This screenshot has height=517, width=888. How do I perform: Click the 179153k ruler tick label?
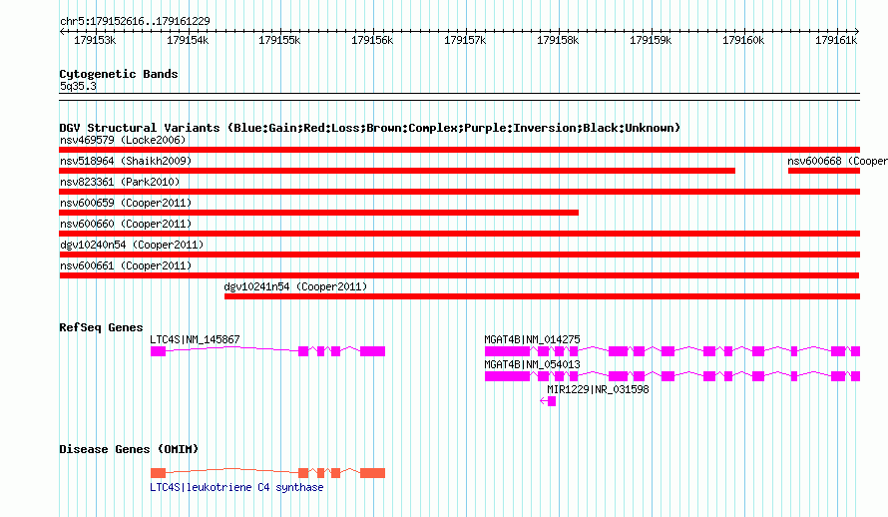click(x=95, y=40)
